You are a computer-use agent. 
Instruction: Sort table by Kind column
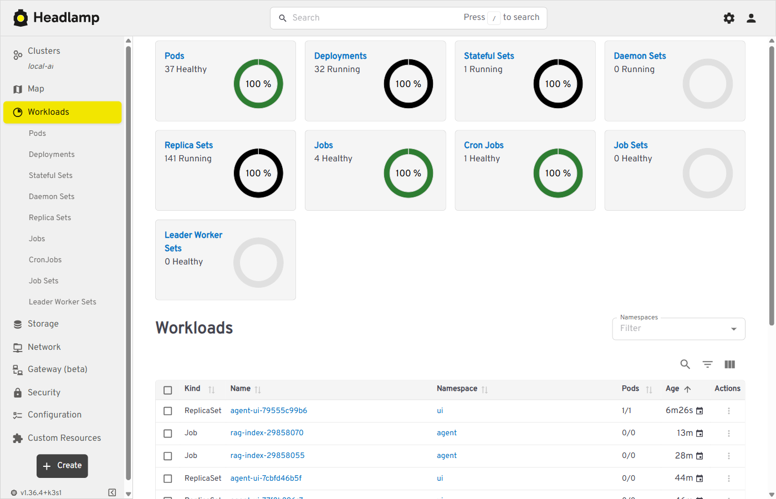pos(211,390)
